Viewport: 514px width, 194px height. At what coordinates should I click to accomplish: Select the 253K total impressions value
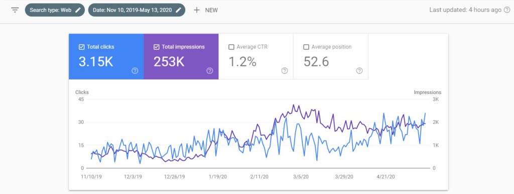[169, 61]
